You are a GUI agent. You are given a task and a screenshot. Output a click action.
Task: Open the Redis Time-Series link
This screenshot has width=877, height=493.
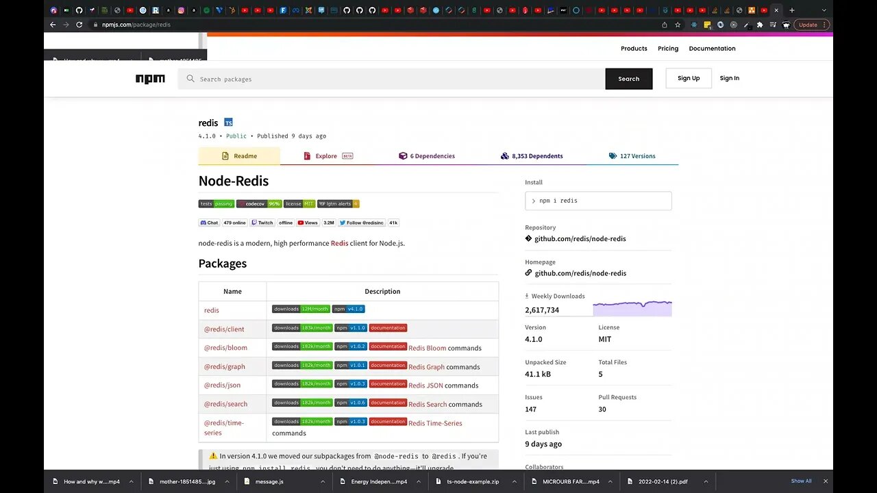pyautogui.click(x=435, y=423)
